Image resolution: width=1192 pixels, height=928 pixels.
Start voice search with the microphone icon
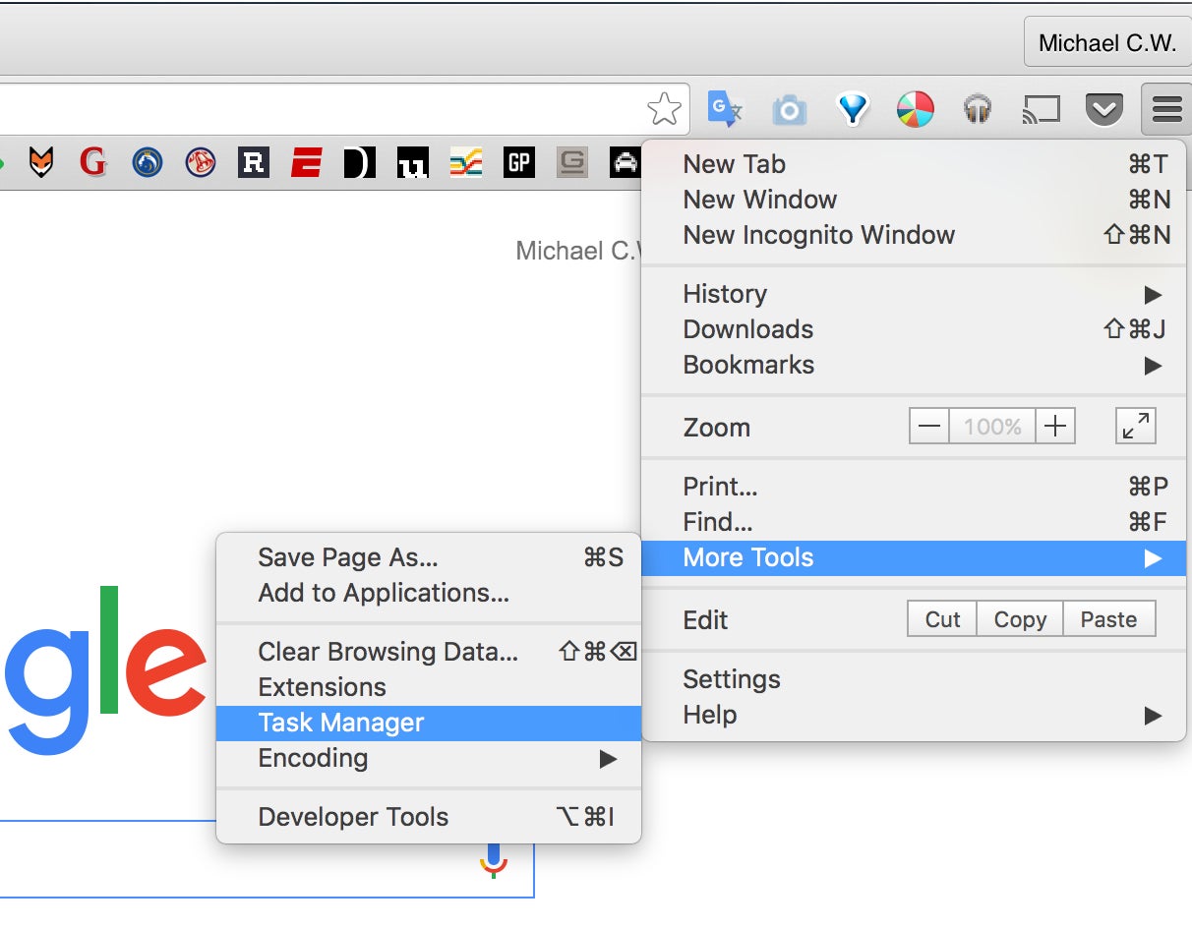tap(494, 859)
